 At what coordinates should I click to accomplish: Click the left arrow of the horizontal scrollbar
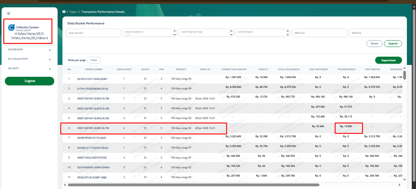(x=65, y=185)
